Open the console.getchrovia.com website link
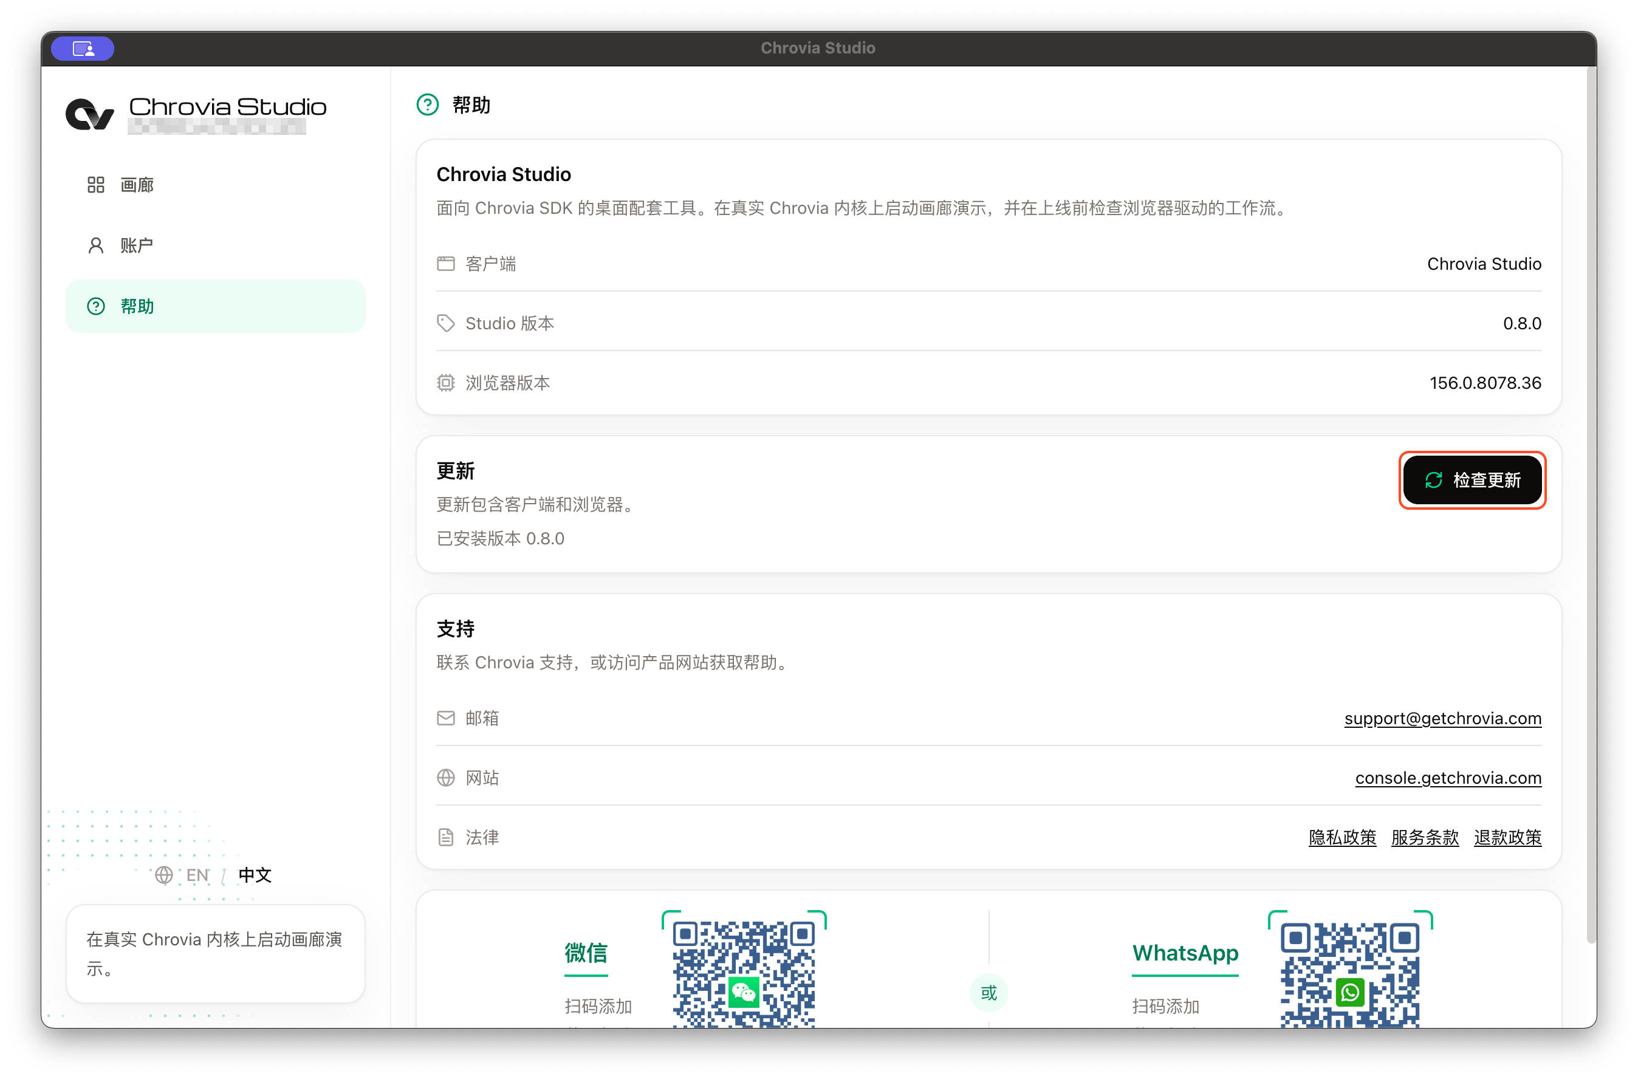The image size is (1638, 1079). (1448, 778)
